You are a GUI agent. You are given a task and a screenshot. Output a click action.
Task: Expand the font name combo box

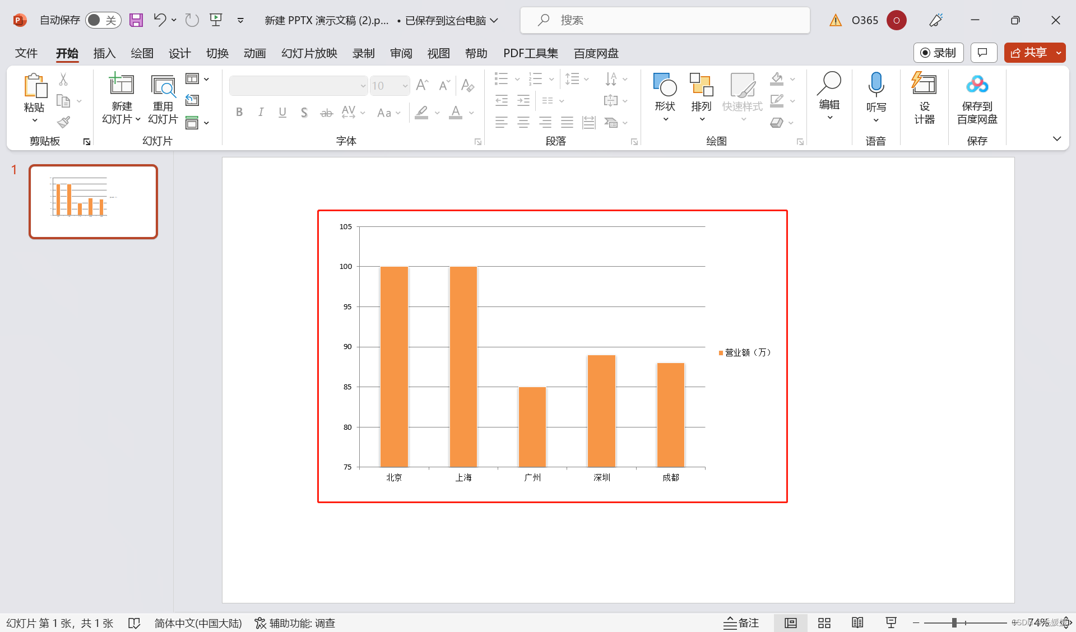pyautogui.click(x=363, y=86)
